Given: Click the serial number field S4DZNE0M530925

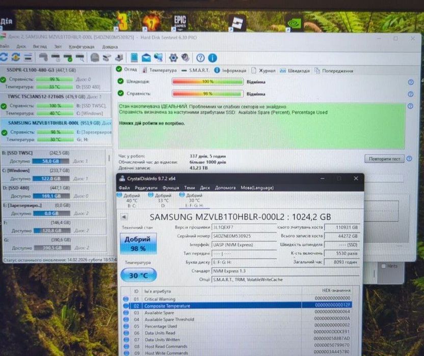Looking at the screenshot, I should [x=244, y=236].
